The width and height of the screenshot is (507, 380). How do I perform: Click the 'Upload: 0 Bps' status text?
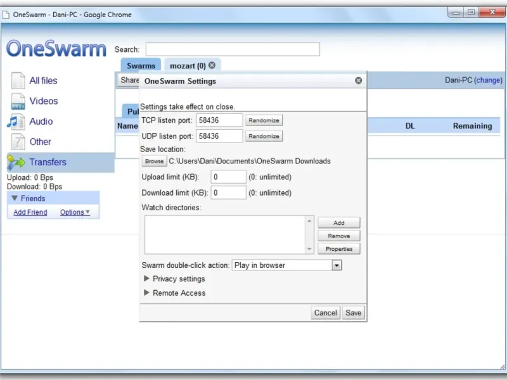pos(30,177)
